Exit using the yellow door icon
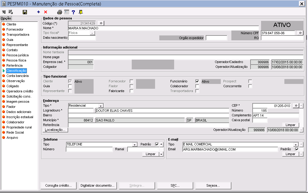Screen dimensions: 308x193 point(81,12)
